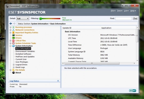144x99 pixels.
Task: Select Current User tree item
Action: (21, 59)
